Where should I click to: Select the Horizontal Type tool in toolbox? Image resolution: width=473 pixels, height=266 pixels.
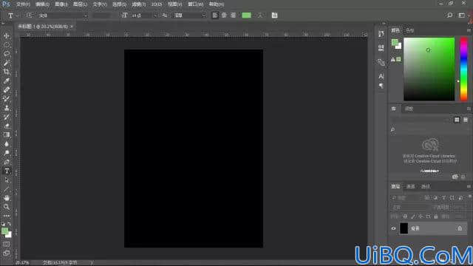(7, 171)
